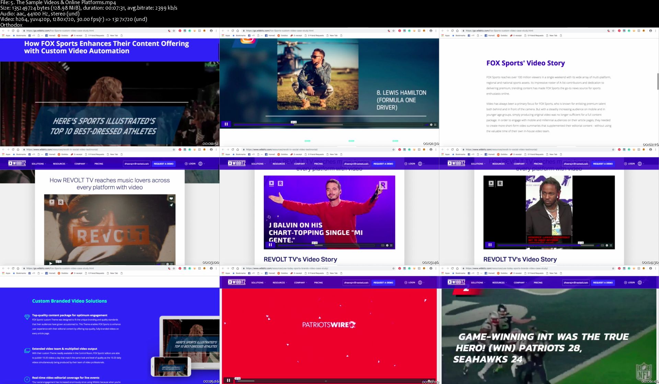Open the Pinterest extension in the 00:00:52 frame
The width and height of the screenshot is (659, 384).
coord(180,31)
